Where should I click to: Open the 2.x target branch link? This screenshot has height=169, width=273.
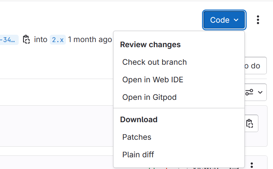(x=58, y=40)
